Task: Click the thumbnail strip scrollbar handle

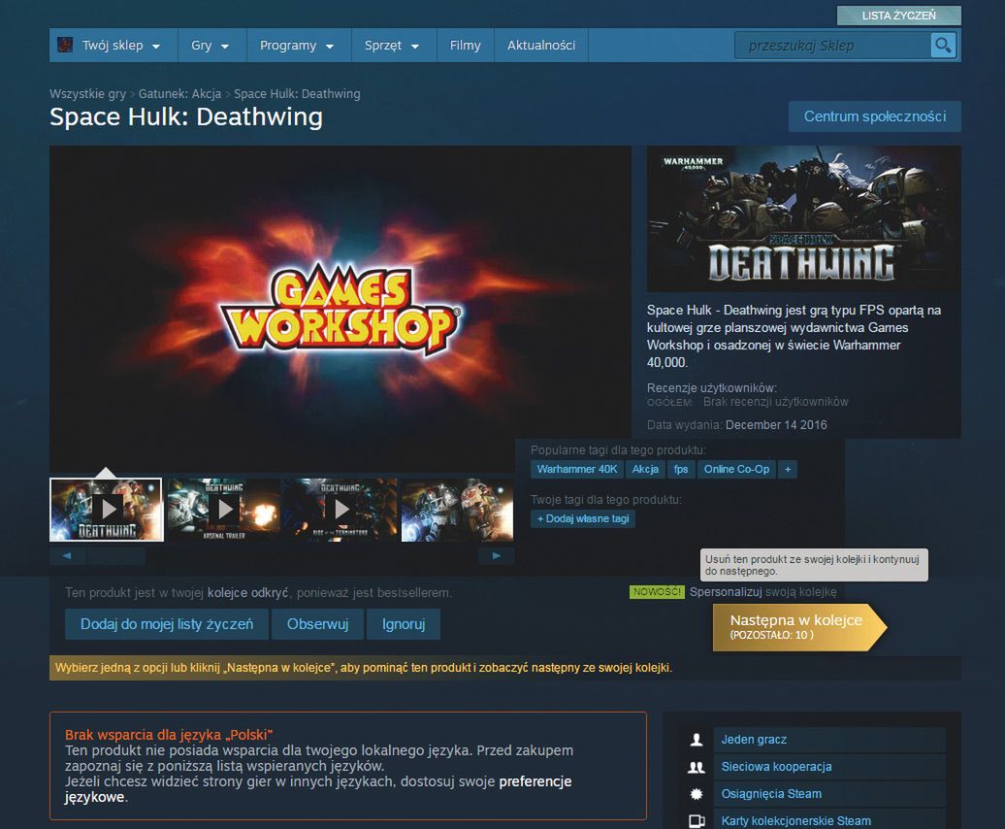Action: coord(116,556)
